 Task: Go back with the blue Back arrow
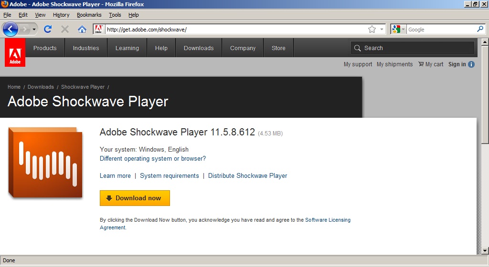(x=10, y=29)
